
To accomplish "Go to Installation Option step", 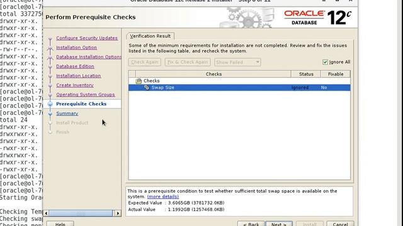I will (77, 48).
